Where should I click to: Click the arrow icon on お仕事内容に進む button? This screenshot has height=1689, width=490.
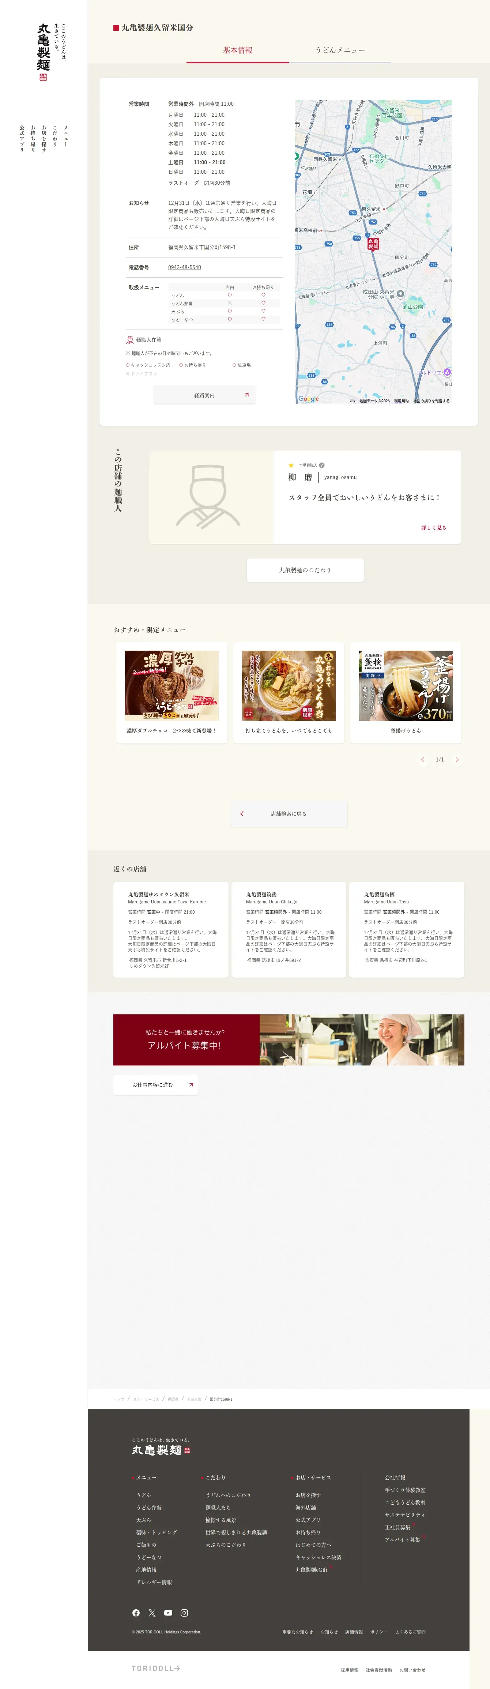click(191, 1084)
